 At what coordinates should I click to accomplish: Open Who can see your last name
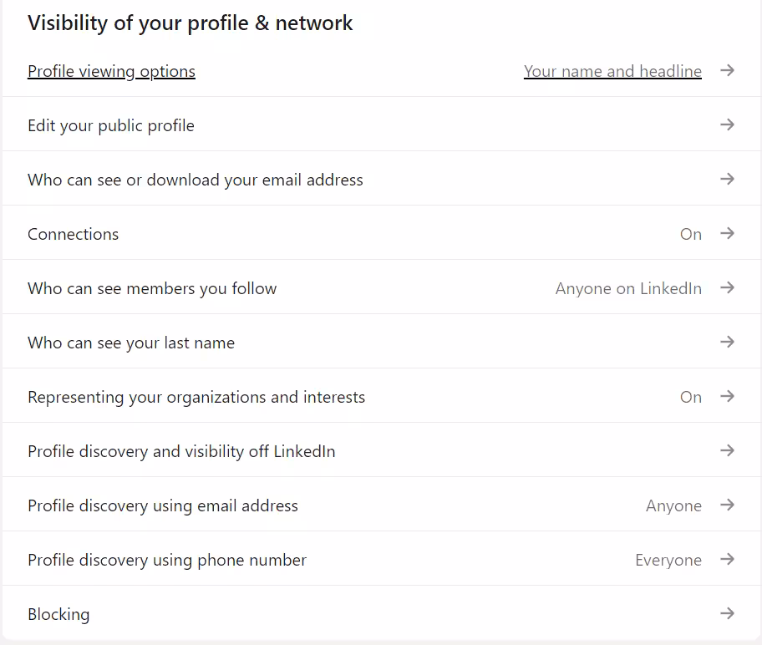point(131,343)
